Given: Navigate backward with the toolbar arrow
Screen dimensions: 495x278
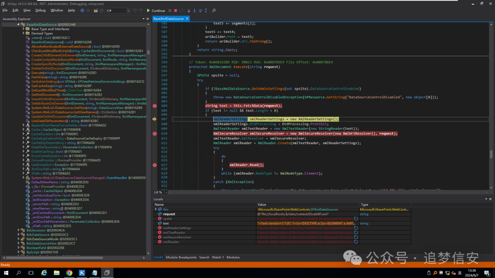Looking at the screenshot, I should coord(82,11).
